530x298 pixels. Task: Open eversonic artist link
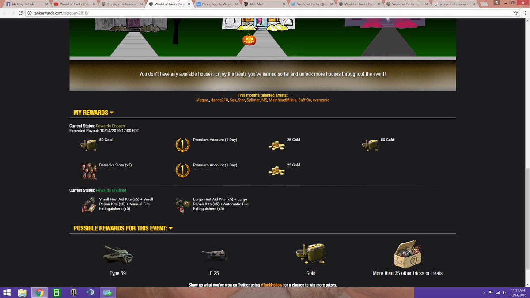click(x=321, y=100)
